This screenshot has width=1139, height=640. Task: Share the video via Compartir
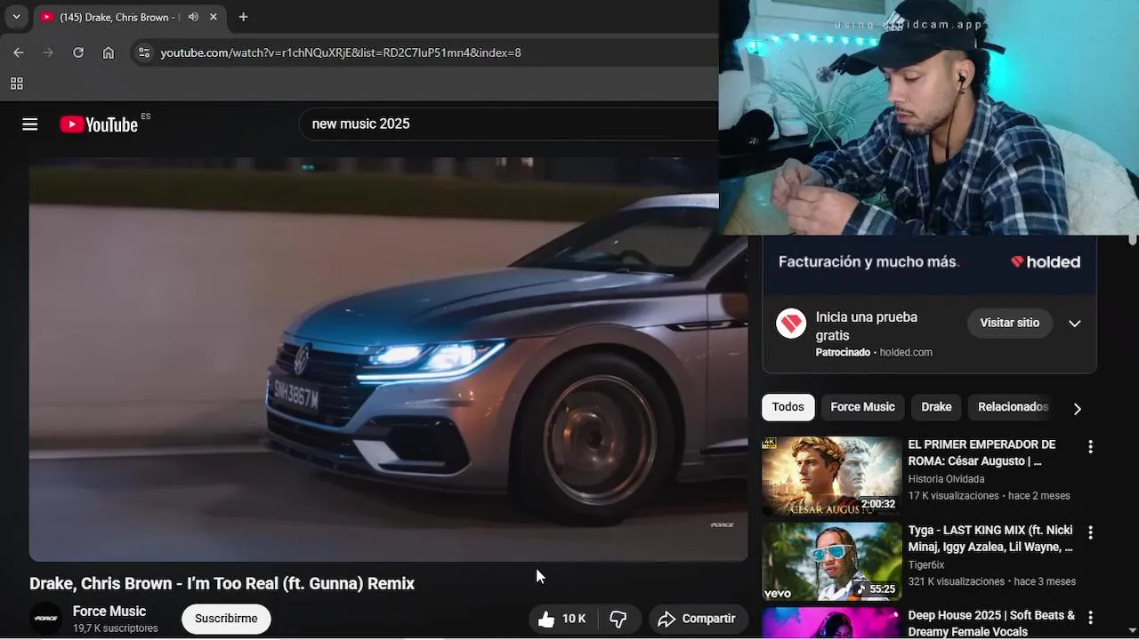(699, 619)
